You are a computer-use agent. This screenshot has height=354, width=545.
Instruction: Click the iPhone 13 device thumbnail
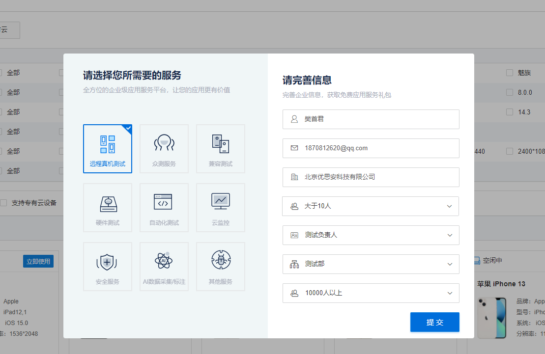[491, 318]
